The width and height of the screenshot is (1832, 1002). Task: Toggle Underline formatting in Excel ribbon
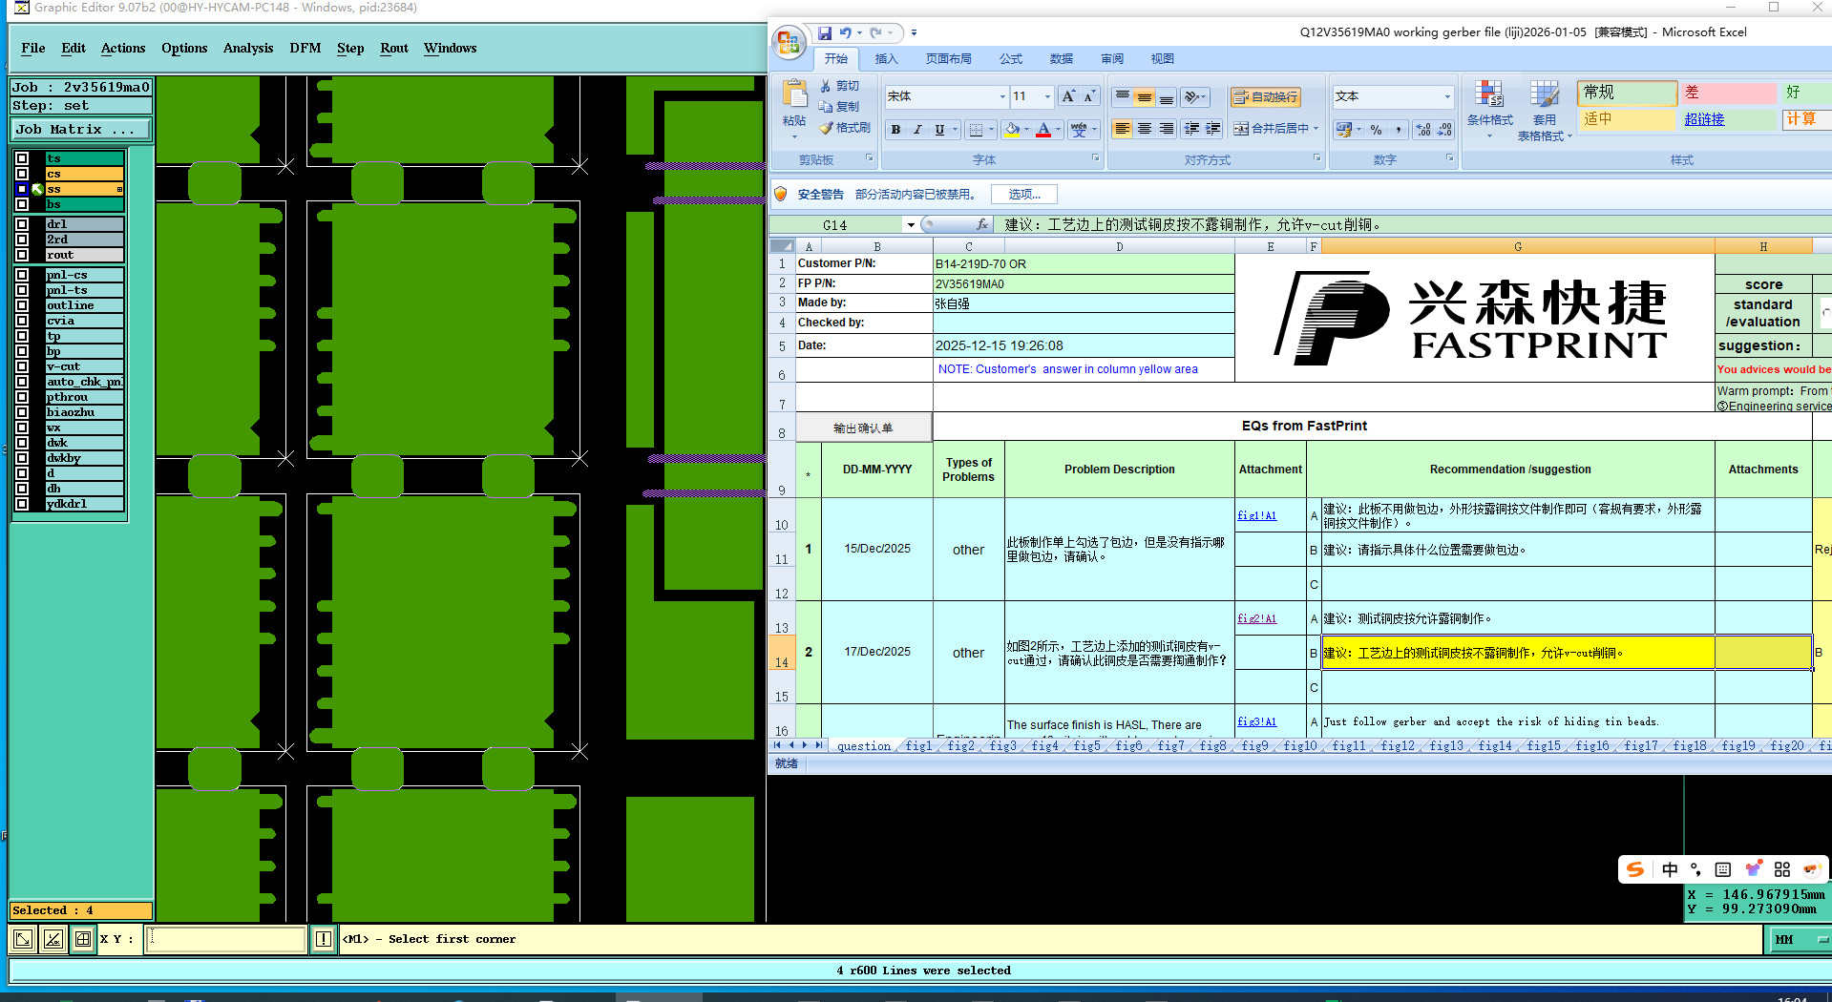(x=939, y=130)
